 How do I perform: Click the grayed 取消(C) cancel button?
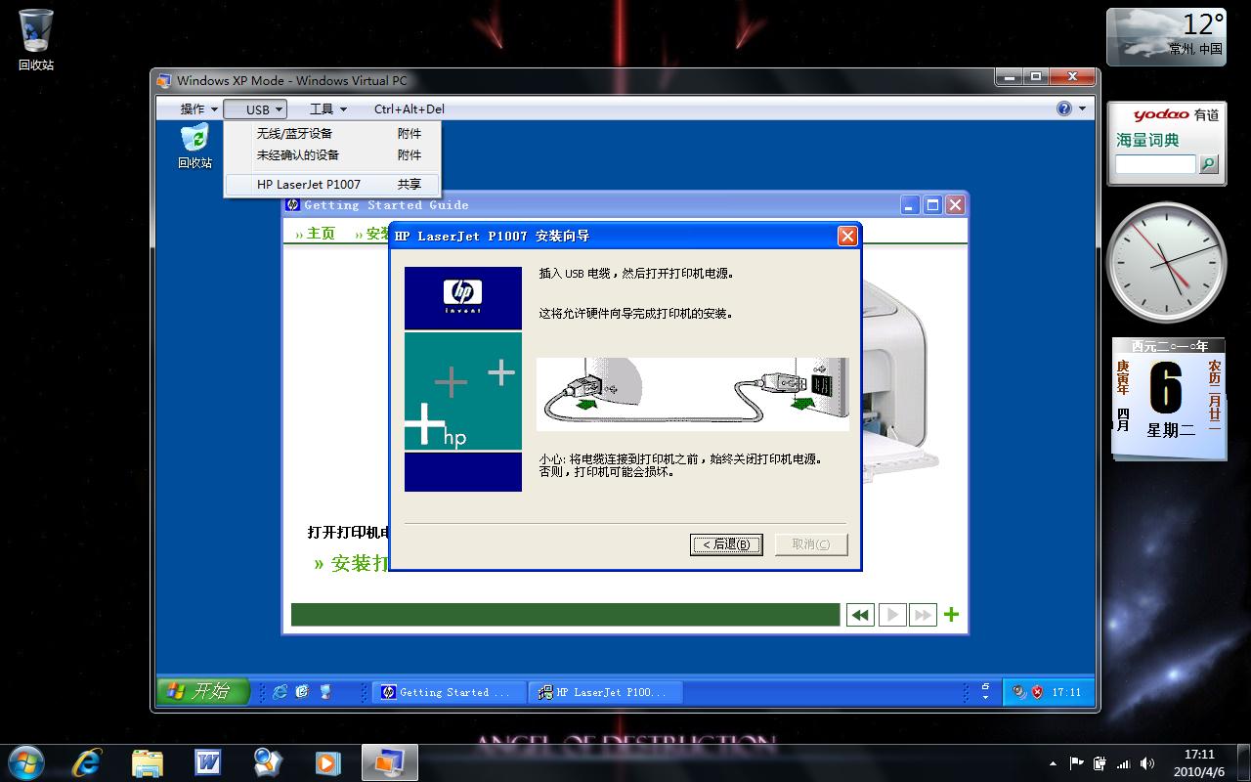pos(811,544)
